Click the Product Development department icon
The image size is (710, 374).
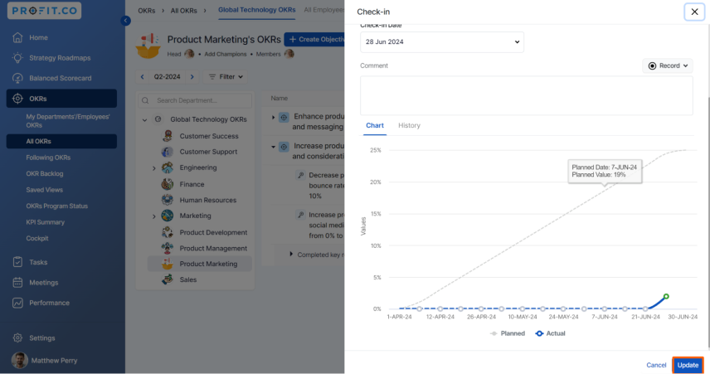168,232
